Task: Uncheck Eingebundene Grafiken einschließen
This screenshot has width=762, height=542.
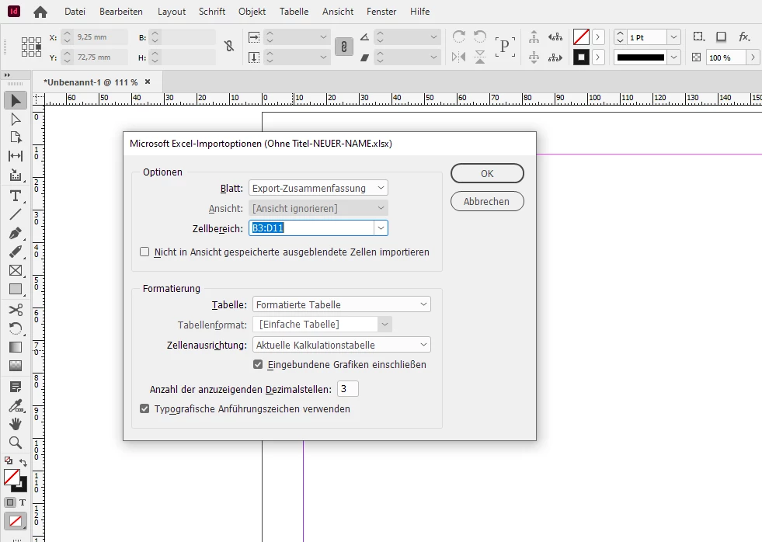Action: coord(258,364)
